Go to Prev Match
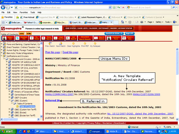This screenshot has height=134, width=179. (x=50, y=44)
